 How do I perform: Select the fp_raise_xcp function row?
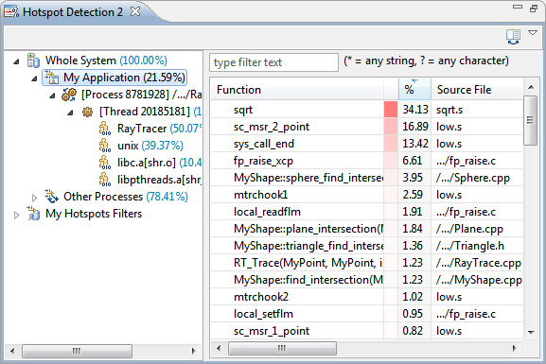click(x=366, y=161)
